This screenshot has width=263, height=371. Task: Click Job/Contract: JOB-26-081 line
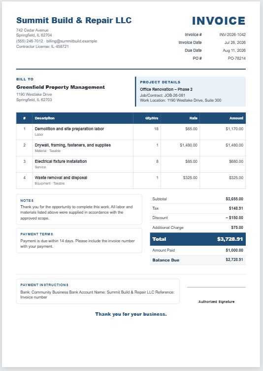163,95
